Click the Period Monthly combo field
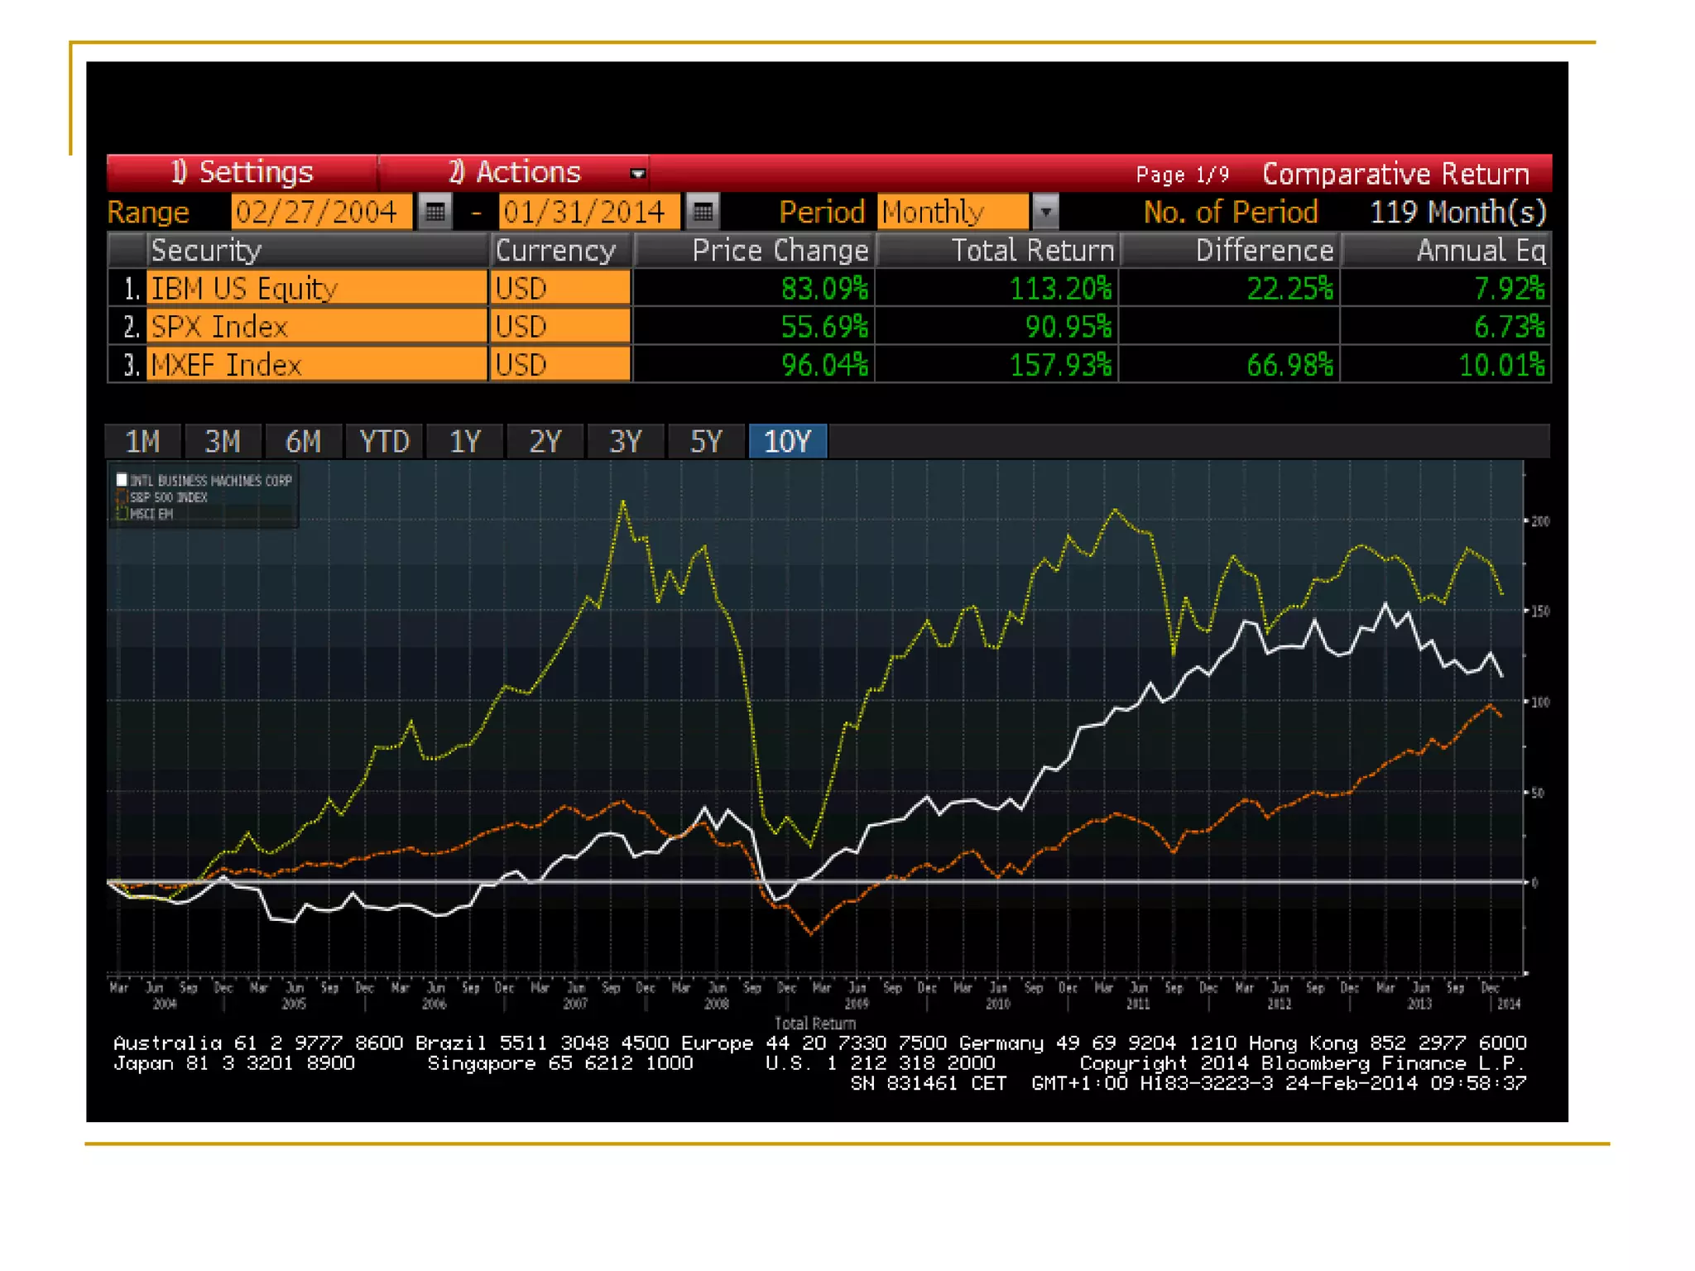The width and height of the screenshot is (1695, 1271). click(952, 213)
